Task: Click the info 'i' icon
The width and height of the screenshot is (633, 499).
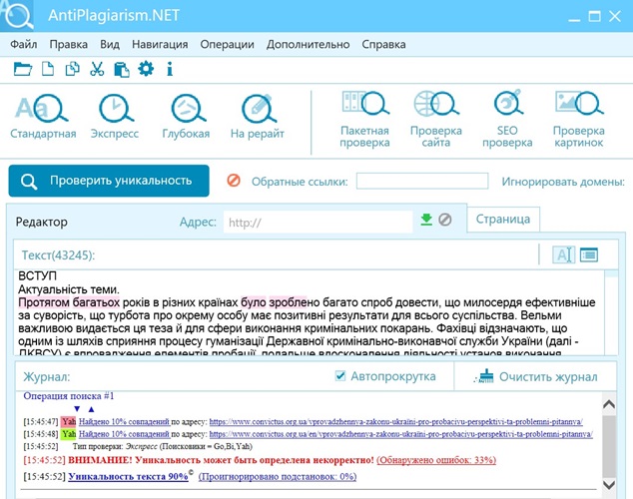Action: pos(170,69)
